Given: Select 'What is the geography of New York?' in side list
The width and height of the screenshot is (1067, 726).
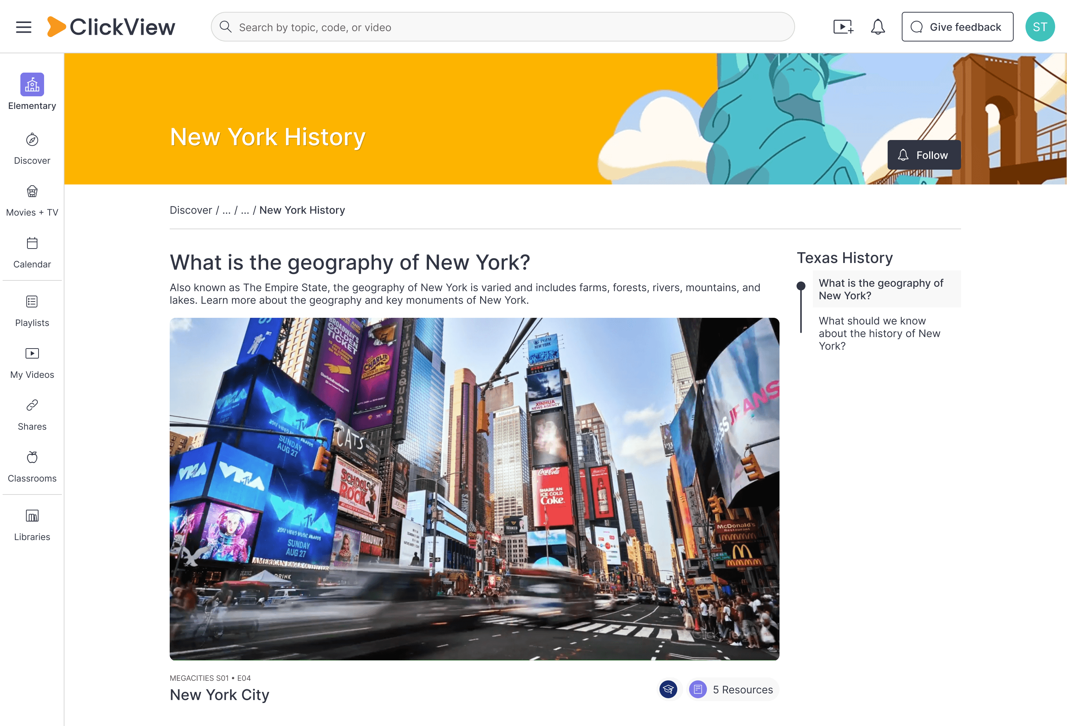Looking at the screenshot, I should (886, 289).
